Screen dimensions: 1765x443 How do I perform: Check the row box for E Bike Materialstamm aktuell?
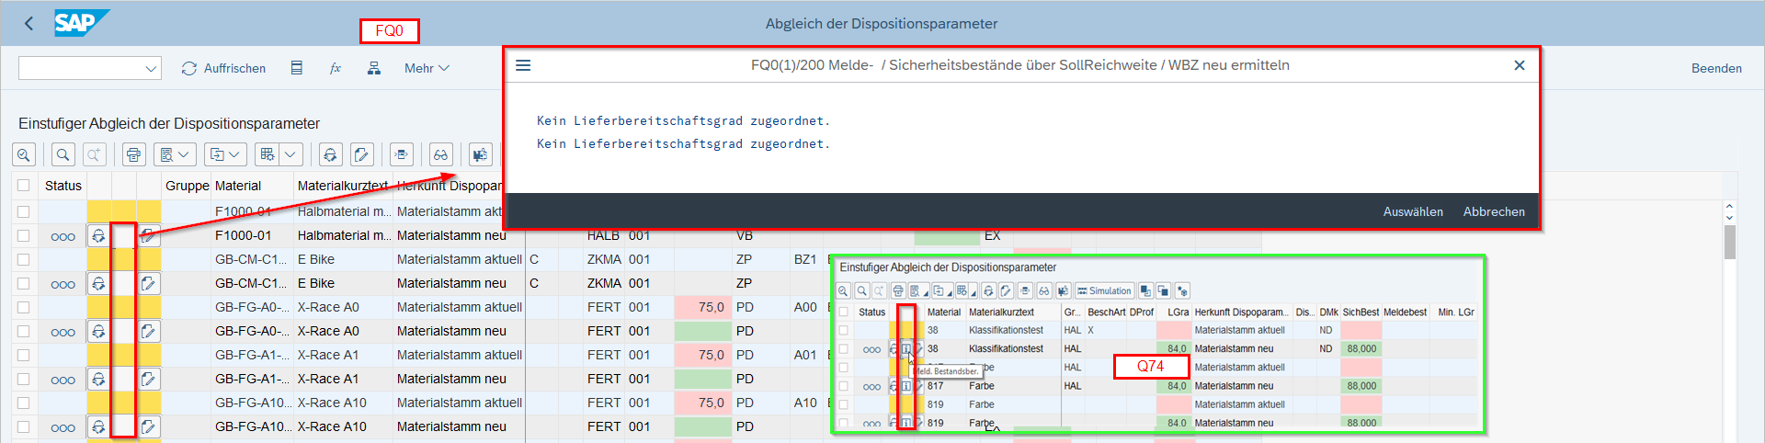click(24, 260)
